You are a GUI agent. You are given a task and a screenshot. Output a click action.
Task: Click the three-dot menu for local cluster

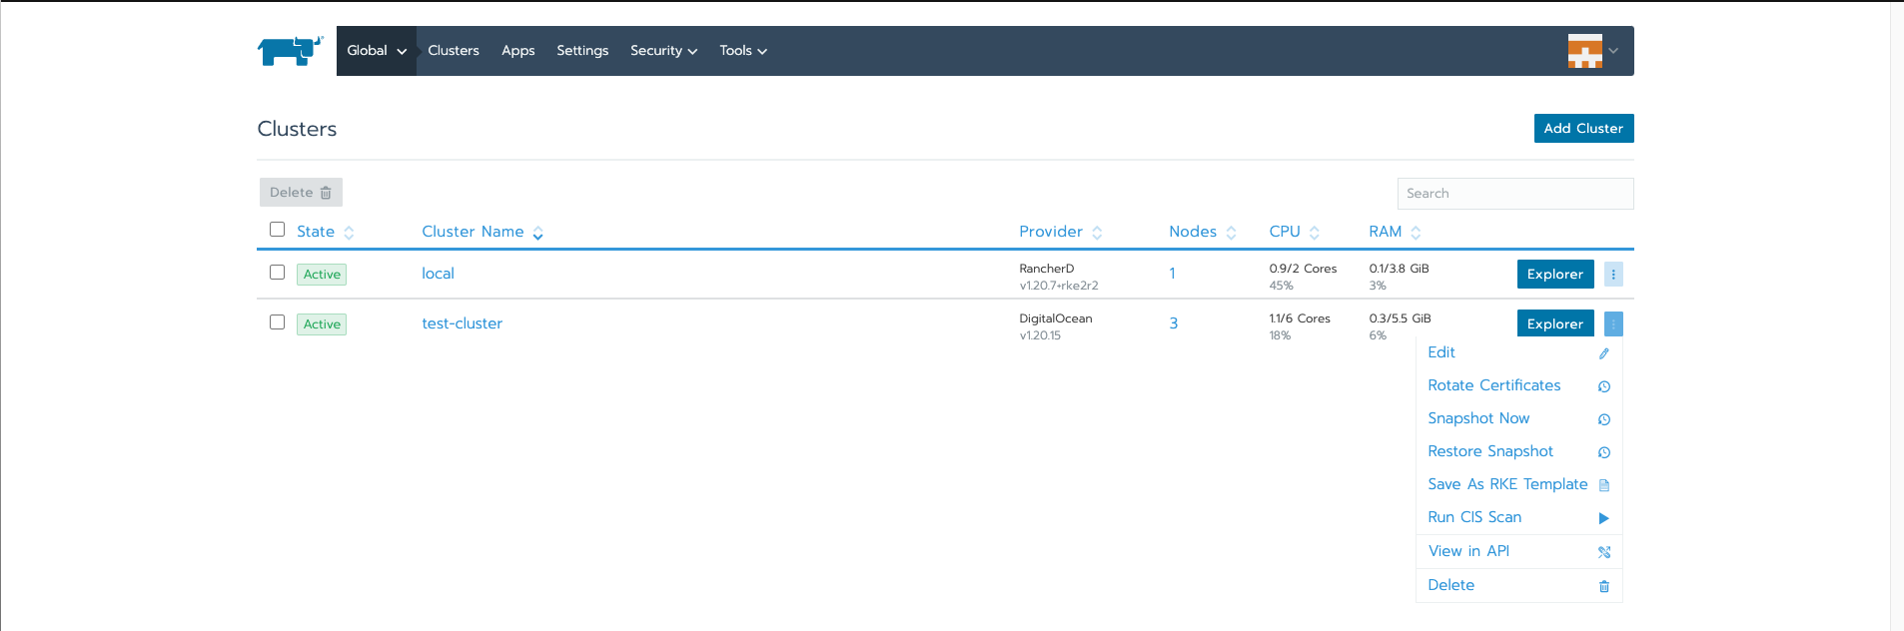(x=1612, y=274)
